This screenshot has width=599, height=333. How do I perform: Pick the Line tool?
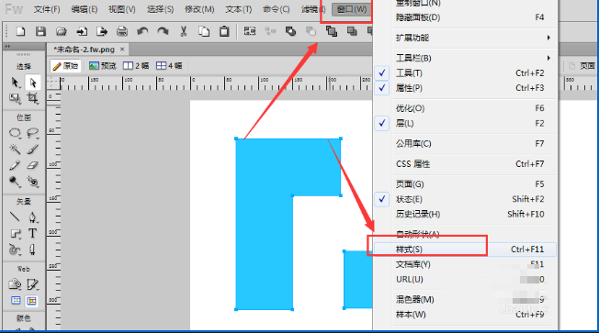tap(15, 216)
